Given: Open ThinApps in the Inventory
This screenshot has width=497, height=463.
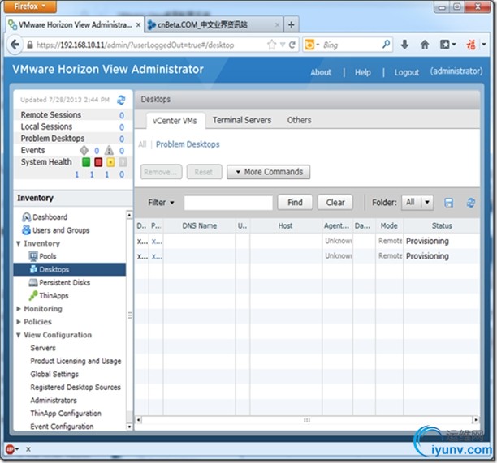Looking at the screenshot, I should (x=49, y=296).
